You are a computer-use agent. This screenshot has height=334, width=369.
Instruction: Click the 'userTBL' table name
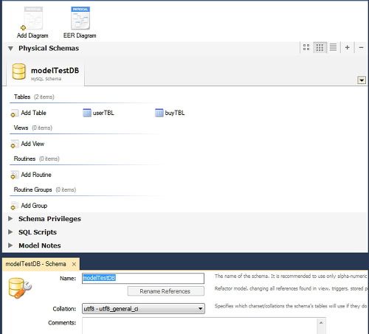click(103, 113)
